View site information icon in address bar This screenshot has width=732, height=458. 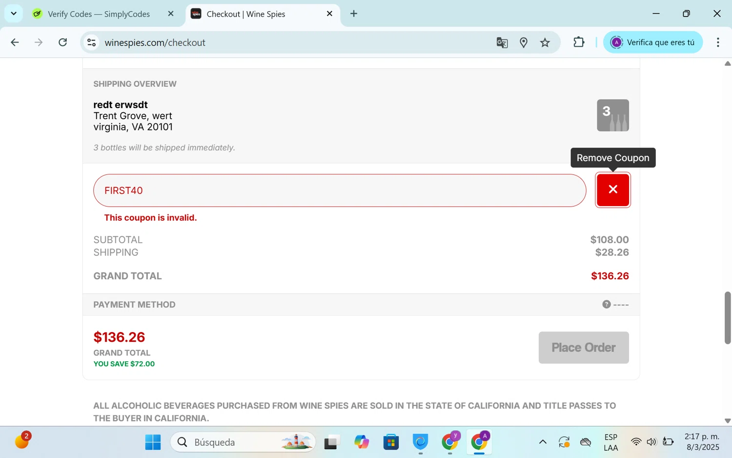click(91, 42)
